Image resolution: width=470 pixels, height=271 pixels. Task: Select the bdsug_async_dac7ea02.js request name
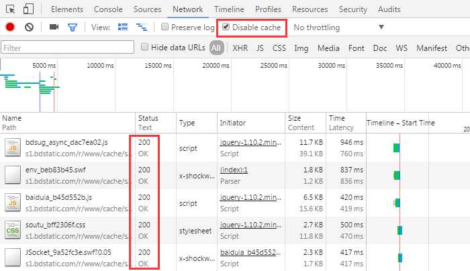(x=66, y=142)
